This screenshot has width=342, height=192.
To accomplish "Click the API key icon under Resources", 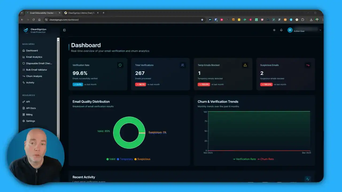I will pos(24,102).
